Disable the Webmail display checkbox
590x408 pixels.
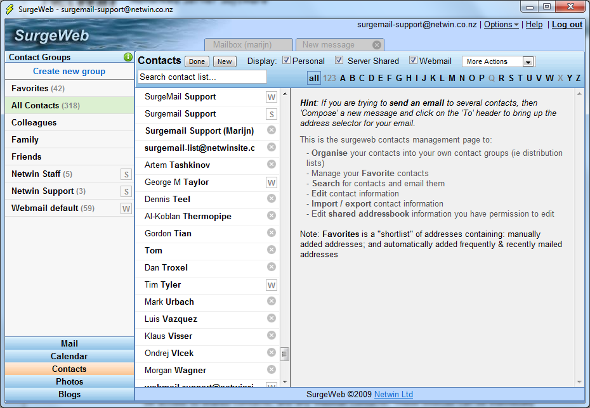pos(413,61)
